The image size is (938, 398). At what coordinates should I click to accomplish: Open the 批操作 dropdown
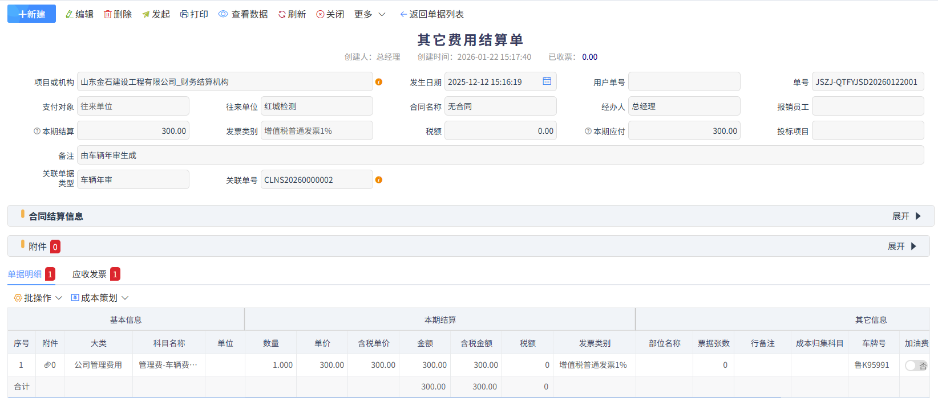tap(38, 298)
